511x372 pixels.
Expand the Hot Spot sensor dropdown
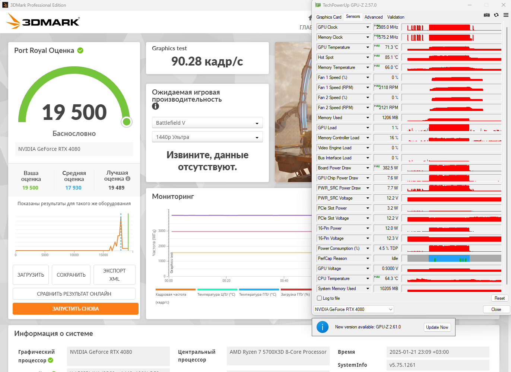[368, 57]
